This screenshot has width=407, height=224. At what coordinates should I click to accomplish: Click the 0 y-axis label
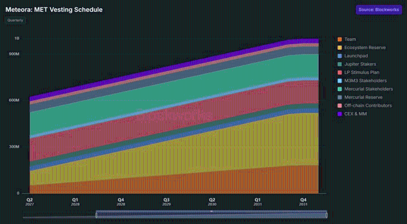(x=18, y=193)
